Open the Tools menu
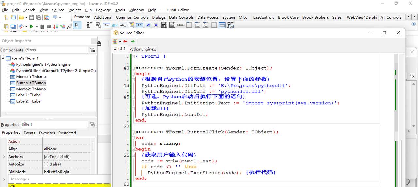Screen dimensions: 418x187 point(120,10)
